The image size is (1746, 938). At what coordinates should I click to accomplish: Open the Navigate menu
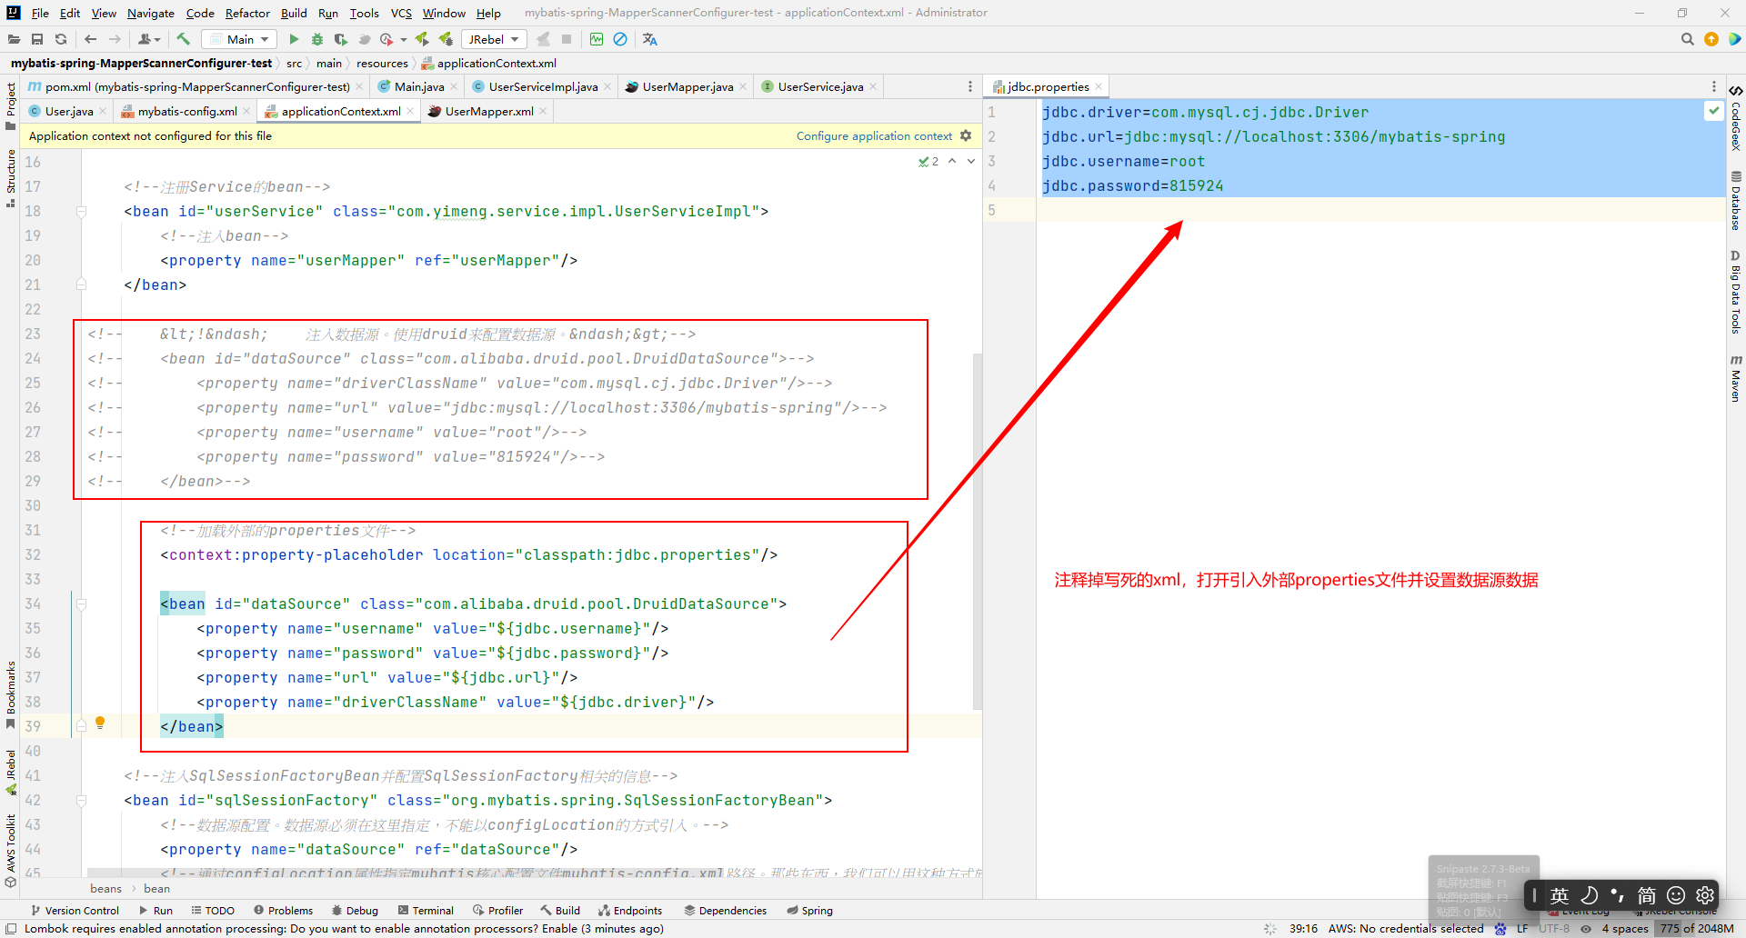(x=151, y=13)
